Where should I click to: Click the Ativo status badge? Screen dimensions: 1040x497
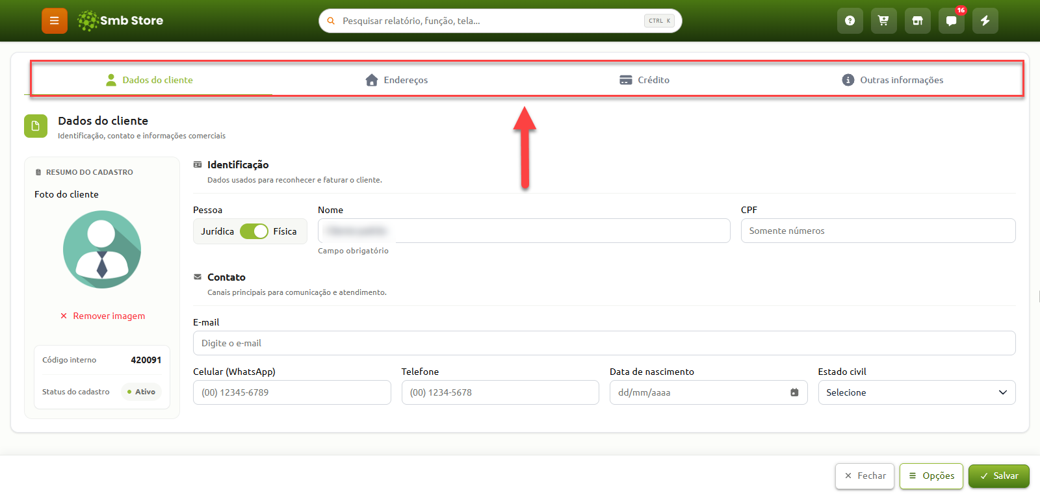(141, 392)
